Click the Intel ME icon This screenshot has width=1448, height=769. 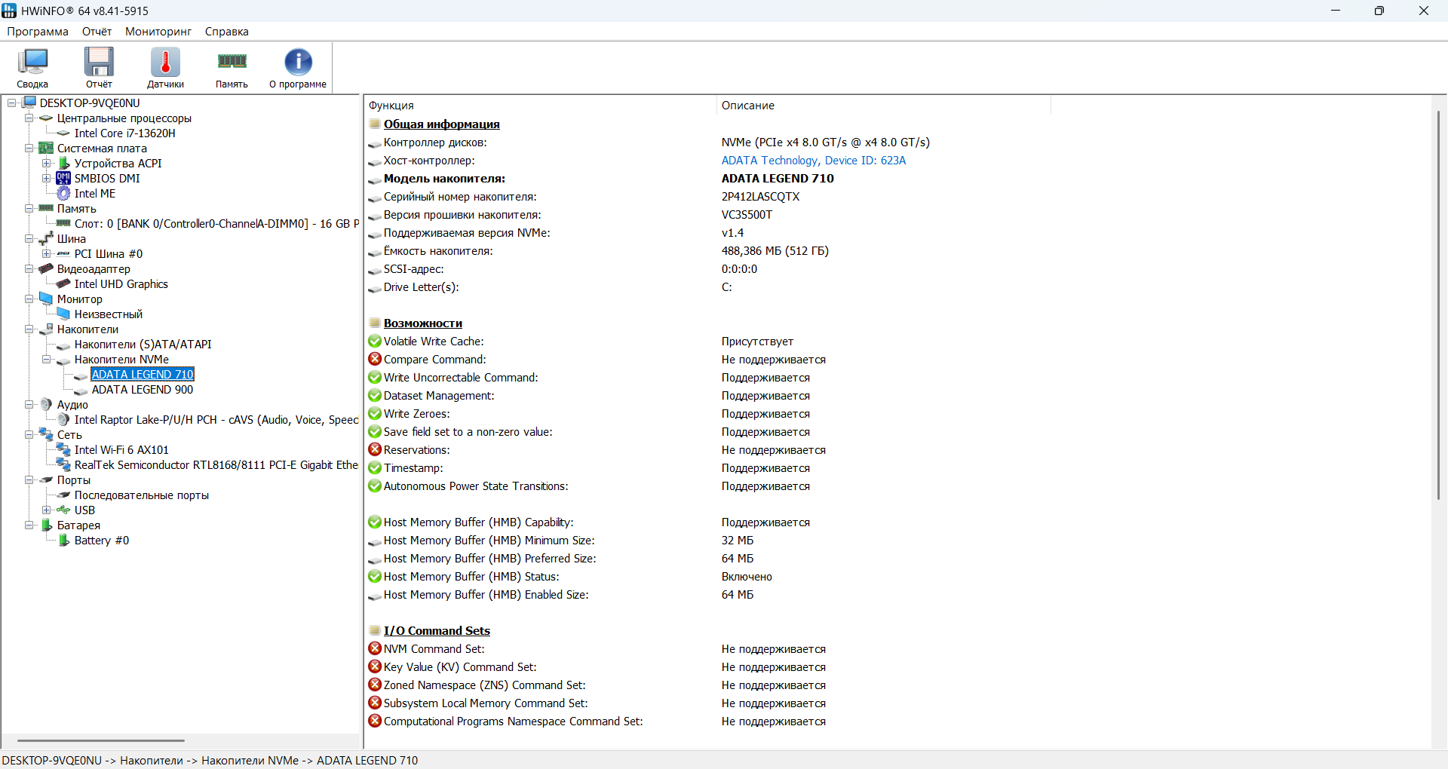[63, 193]
